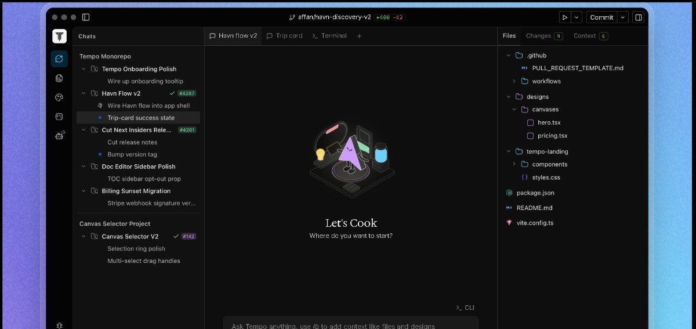
Task: Click the workspace icon beside Canvas Selector V2
Action: pyautogui.click(x=94, y=237)
